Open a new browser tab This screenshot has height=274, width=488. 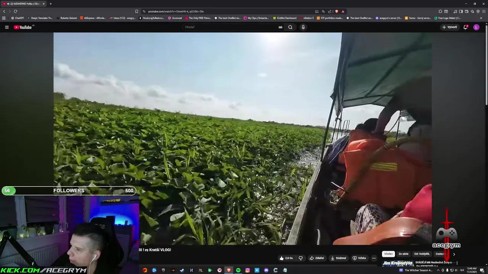[50, 4]
